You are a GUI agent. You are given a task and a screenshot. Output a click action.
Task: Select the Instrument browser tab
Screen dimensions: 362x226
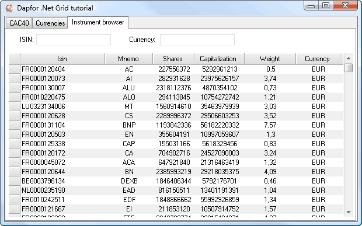pyautogui.click(x=98, y=22)
